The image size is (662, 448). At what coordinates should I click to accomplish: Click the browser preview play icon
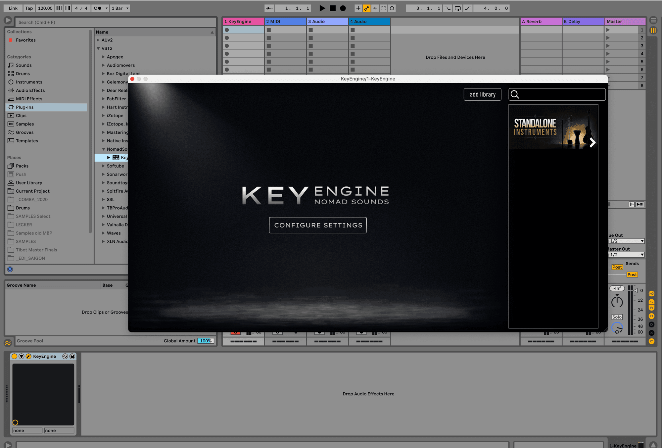(x=8, y=20)
